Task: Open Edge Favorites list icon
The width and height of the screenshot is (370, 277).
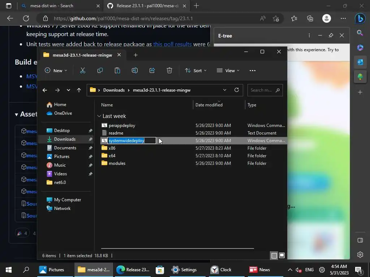Action: [x=294, y=18]
